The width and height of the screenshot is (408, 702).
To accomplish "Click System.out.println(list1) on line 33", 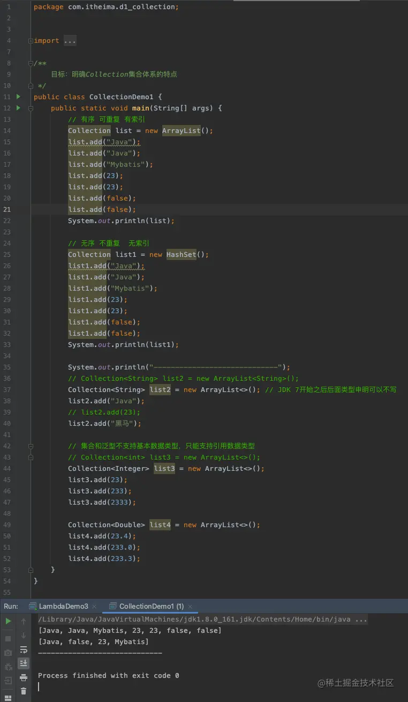I will (123, 345).
